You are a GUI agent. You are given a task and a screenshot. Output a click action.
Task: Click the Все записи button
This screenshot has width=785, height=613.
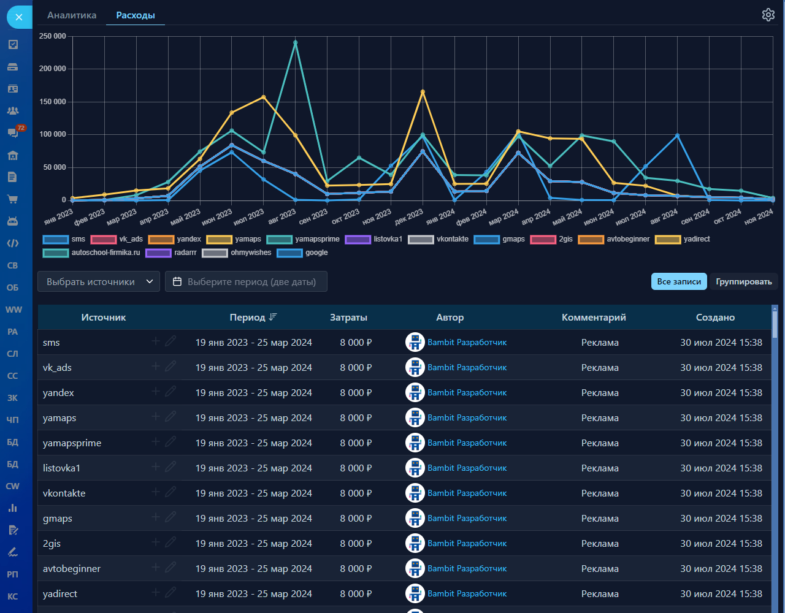click(679, 281)
